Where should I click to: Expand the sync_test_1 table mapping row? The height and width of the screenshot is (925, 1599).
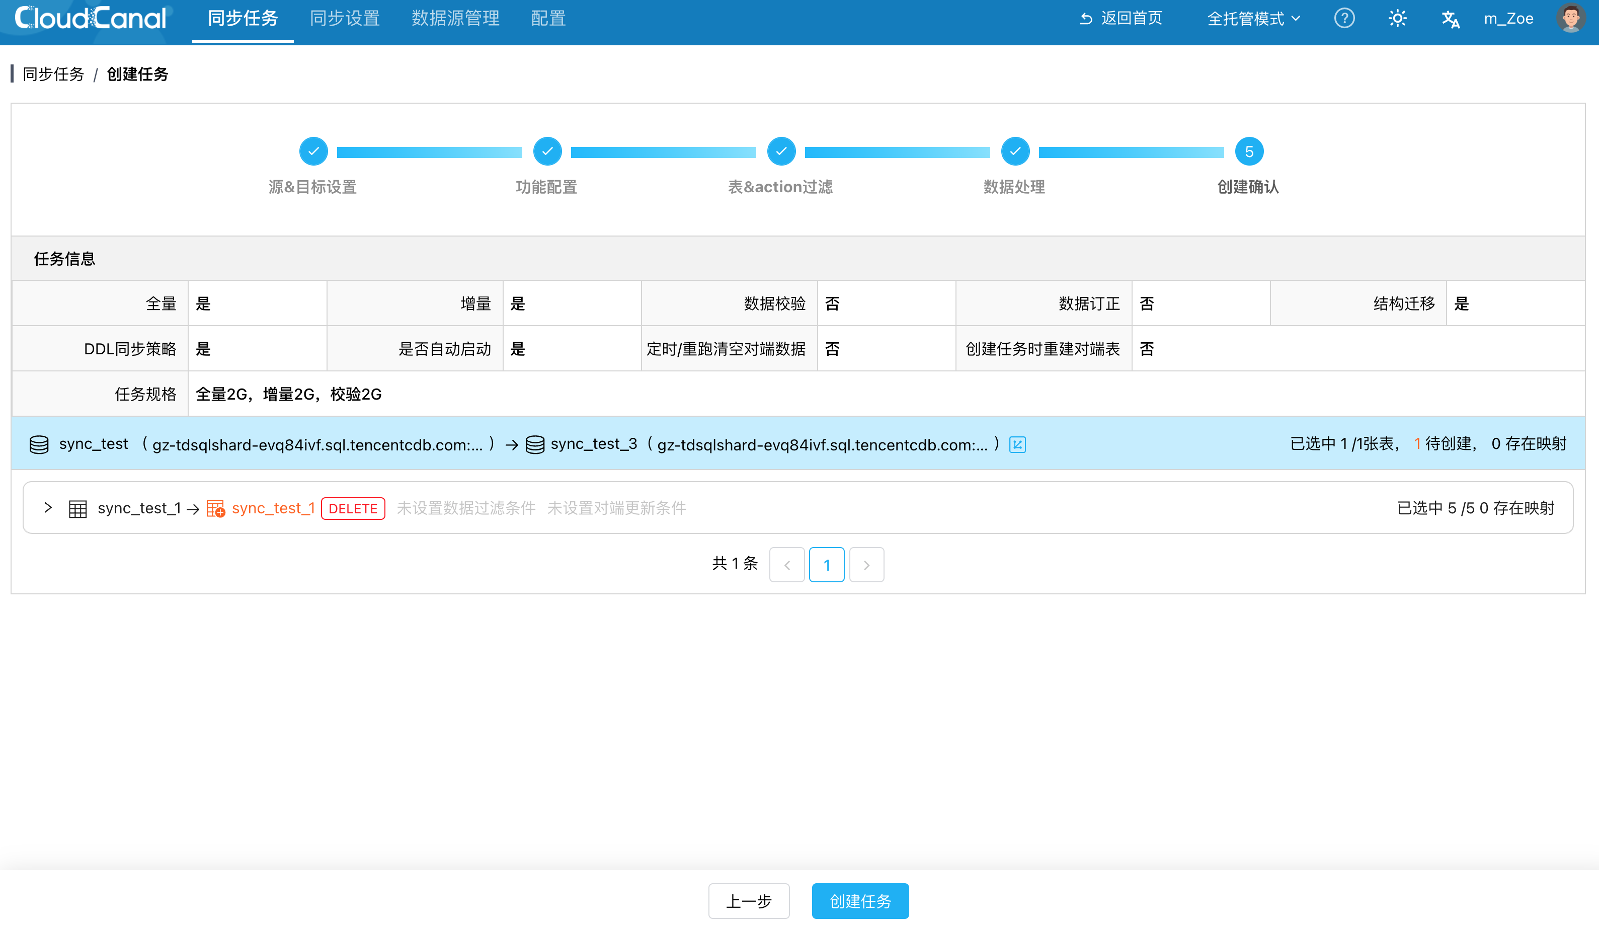tap(48, 507)
